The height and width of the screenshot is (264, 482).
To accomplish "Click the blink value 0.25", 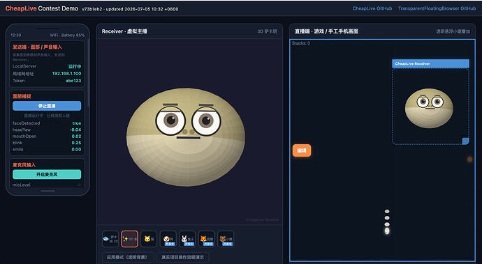I will (76, 143).
